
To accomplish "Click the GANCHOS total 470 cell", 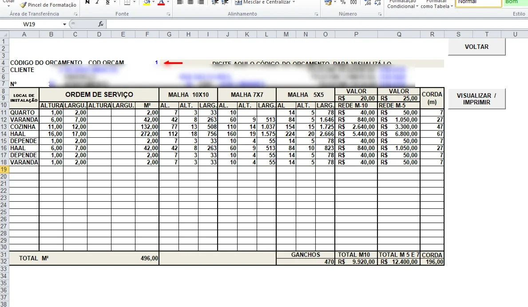I will 306,262.
